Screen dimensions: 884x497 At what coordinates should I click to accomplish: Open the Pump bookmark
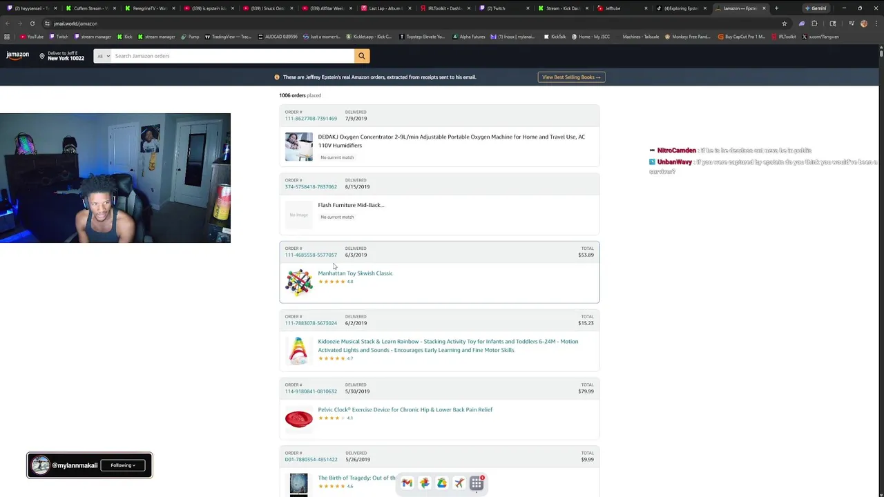click(x=190, y=37)
